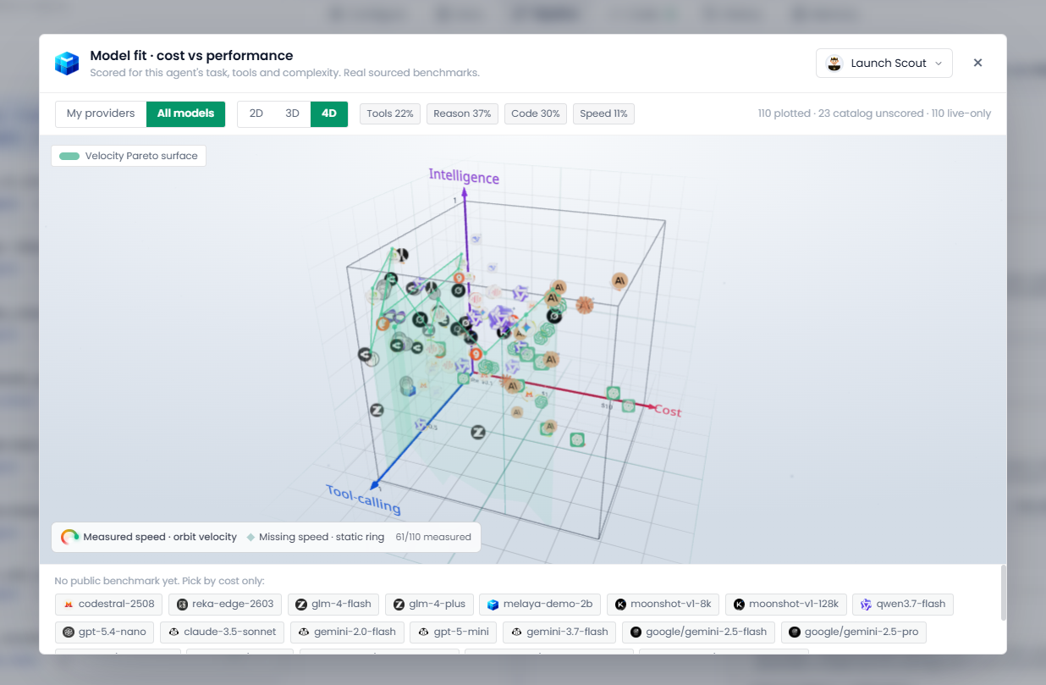Click the Speed 11% weight chip
Image resolution: width=1046 pixels, height=685 pixels.
click(x=603, y=113)
